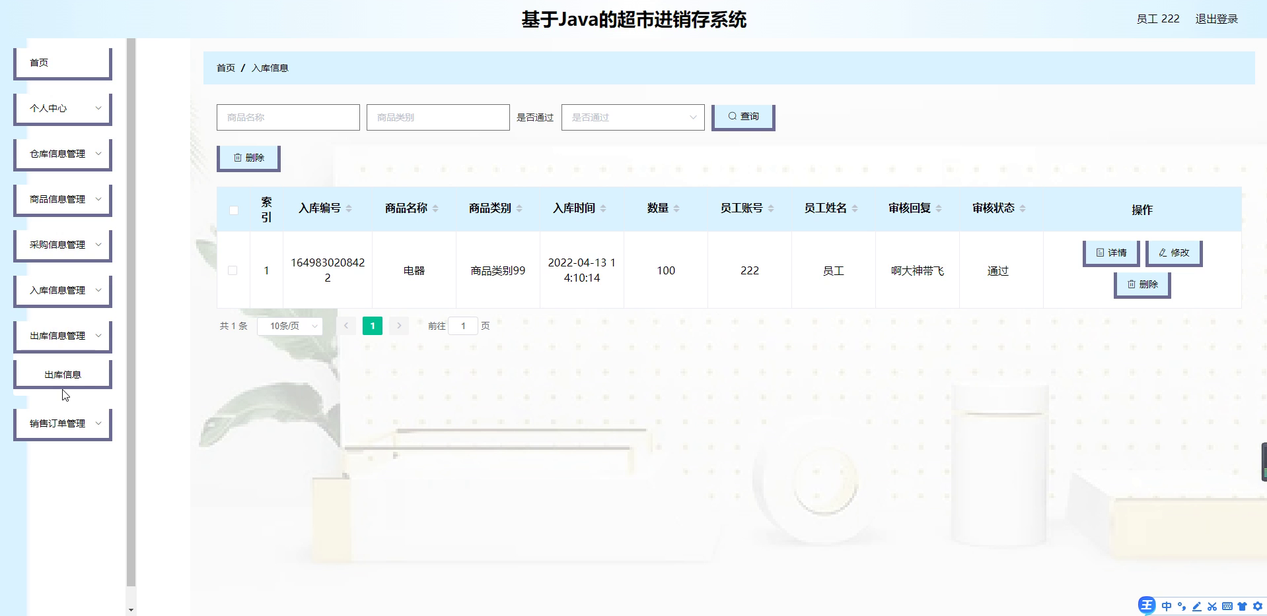Click the sidebar vertical scrollbar
The width and height of the screenshot is (1267, 616).
(x=131, y=312)
